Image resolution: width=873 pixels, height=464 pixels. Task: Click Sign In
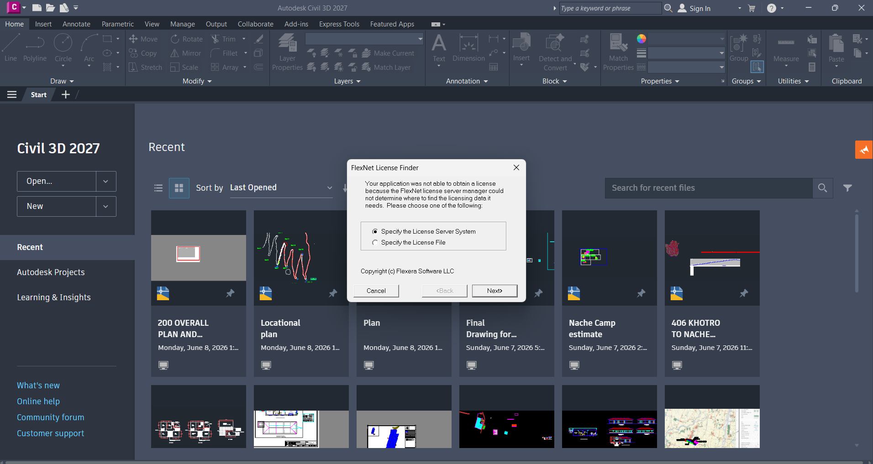694,8
